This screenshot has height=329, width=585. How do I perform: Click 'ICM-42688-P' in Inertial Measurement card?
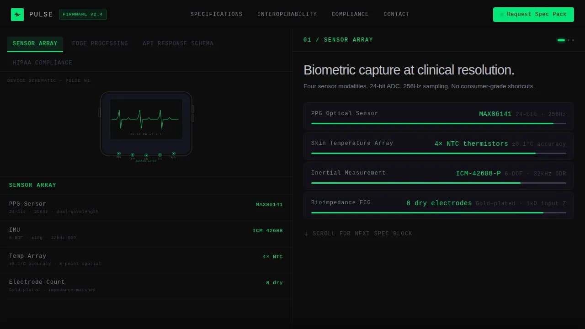[x=479, y=174]
